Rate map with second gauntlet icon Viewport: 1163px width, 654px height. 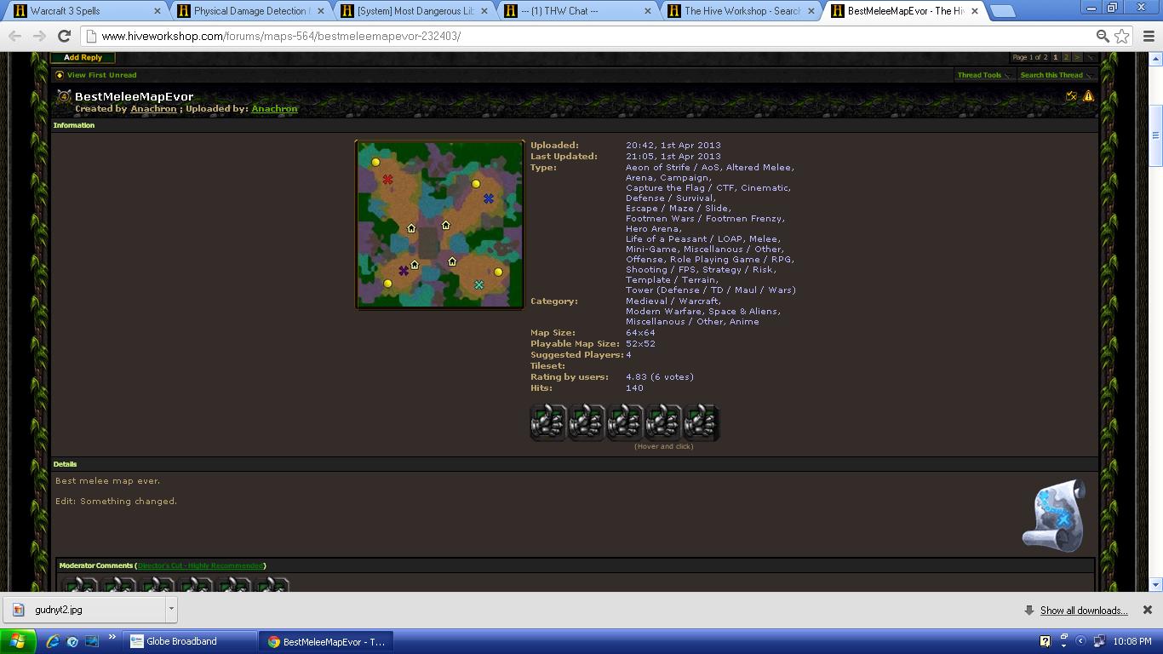click(x=586, y=422)
